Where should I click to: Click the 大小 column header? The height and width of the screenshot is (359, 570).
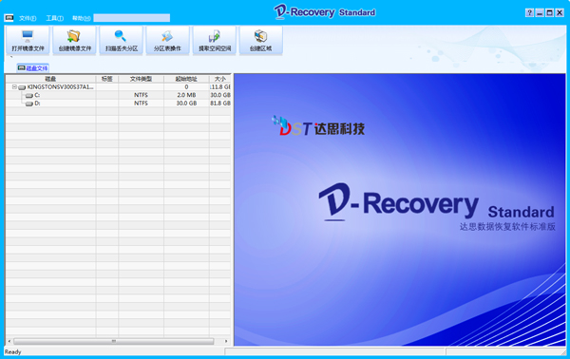pos(220,79)
